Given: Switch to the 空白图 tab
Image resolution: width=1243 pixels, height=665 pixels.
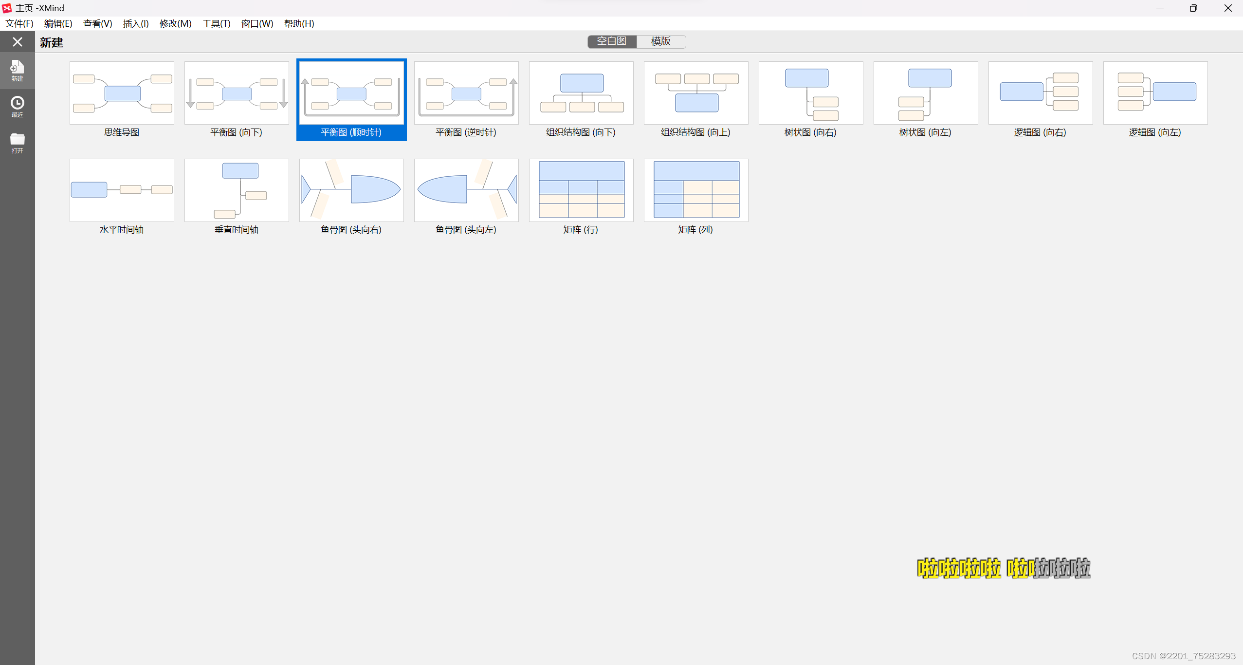Looking at the screenshot, I should 612,41.
